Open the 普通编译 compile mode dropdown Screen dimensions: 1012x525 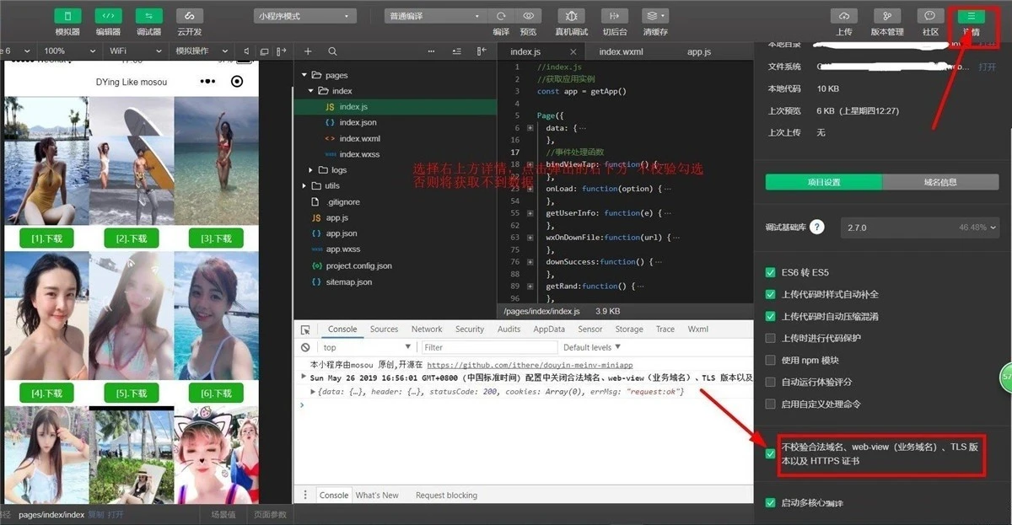click(434, 16)
